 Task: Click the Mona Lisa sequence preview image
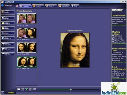(75, 50)
